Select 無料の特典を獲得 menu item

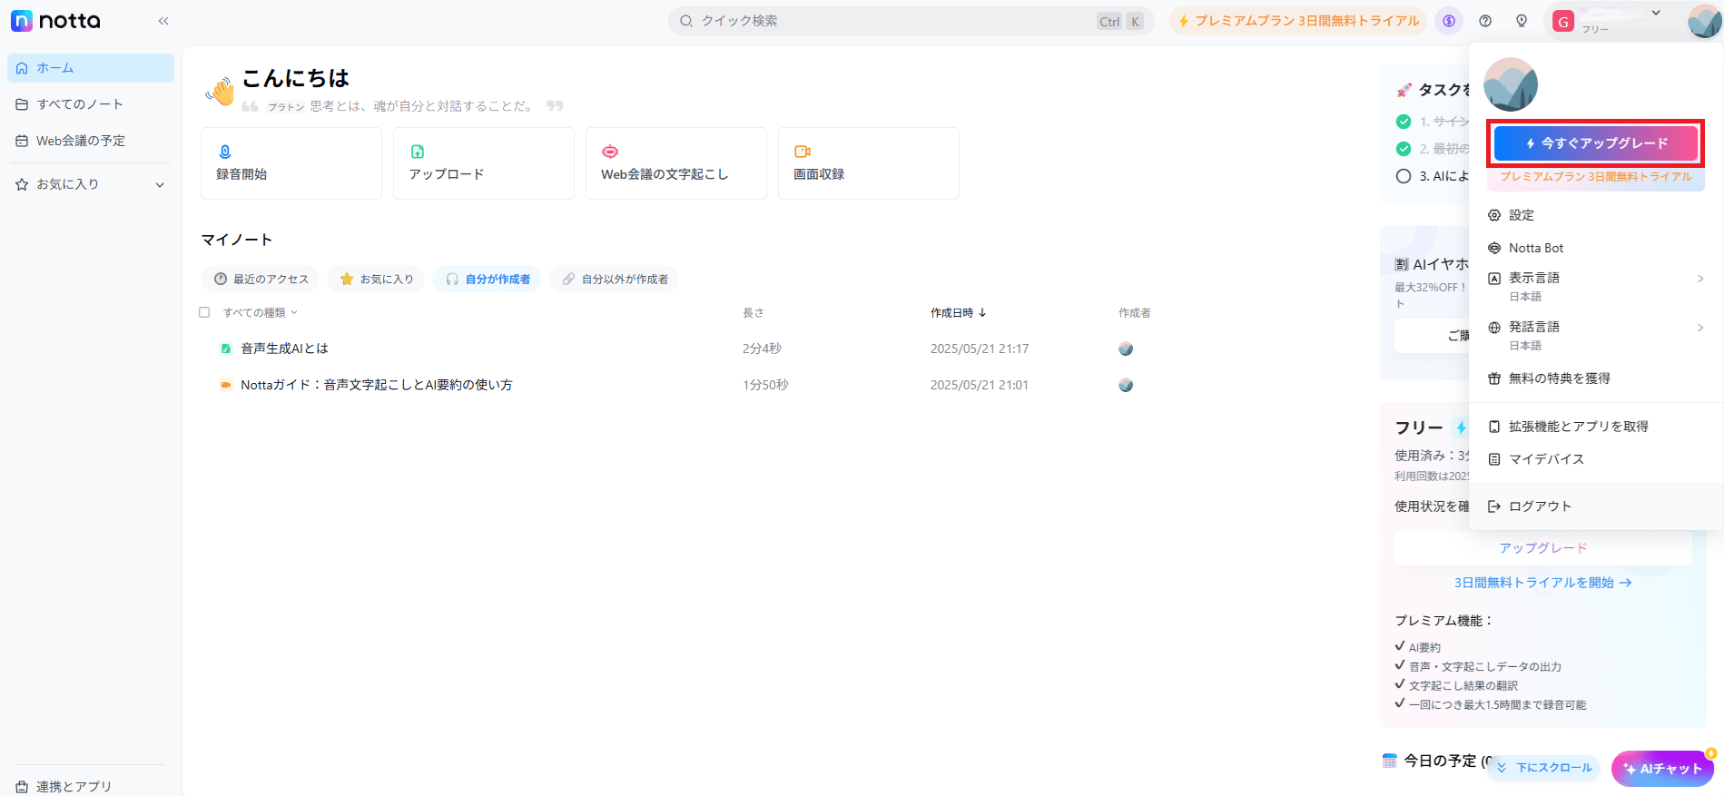coord(1595,378)
